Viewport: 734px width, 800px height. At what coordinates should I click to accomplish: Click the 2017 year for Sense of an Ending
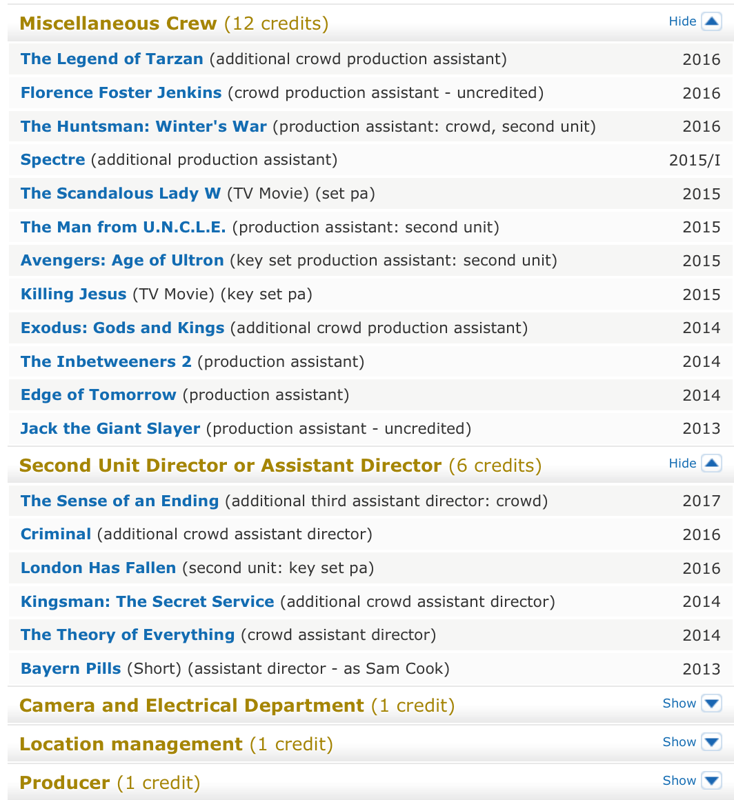(702, 501)
